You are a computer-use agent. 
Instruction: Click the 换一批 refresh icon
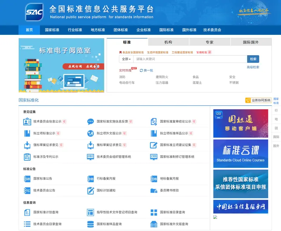tap(141, 70)
